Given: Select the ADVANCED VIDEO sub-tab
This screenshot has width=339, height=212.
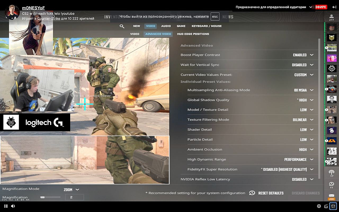Looking at the screenshot, I should (158, 34).
